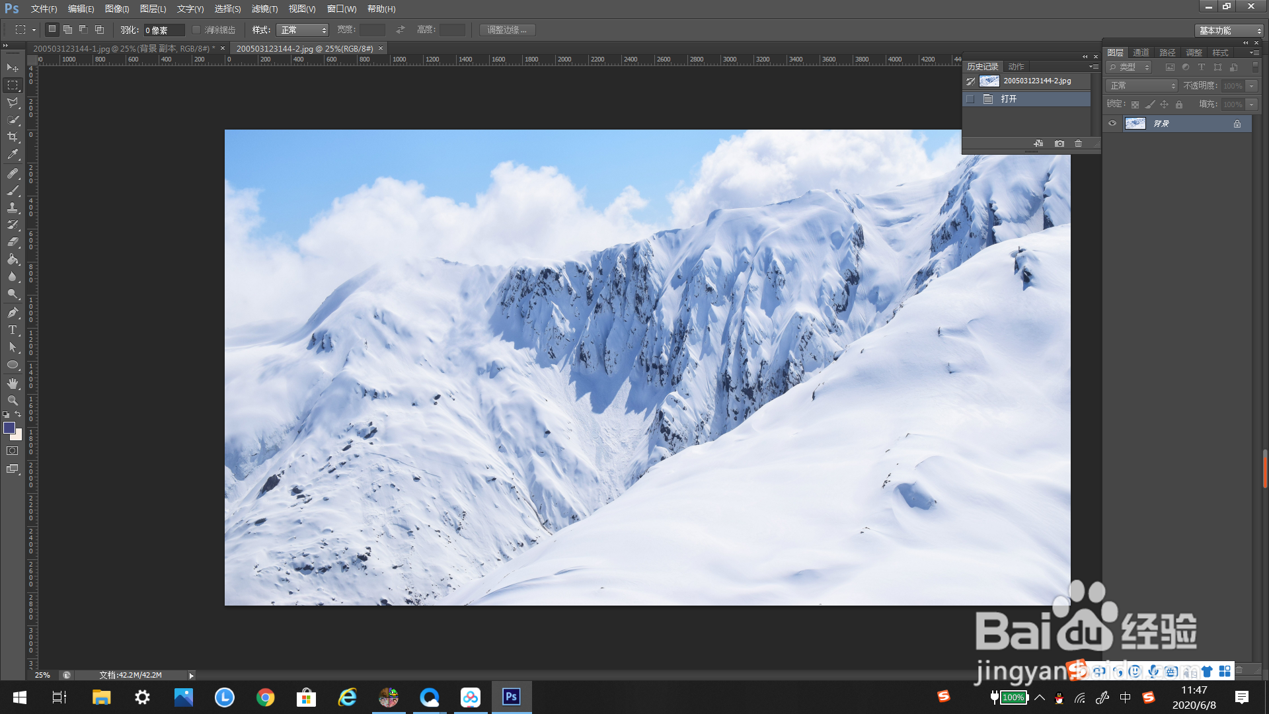Click the history panel trash icon
The height and width of the screenshot is (714, 1269).
tap(1079, 143)
